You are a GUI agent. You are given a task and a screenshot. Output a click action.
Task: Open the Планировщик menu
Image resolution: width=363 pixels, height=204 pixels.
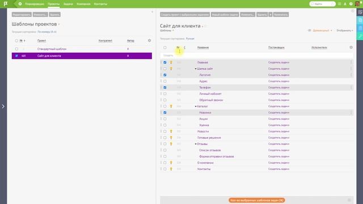pos(35,4)
